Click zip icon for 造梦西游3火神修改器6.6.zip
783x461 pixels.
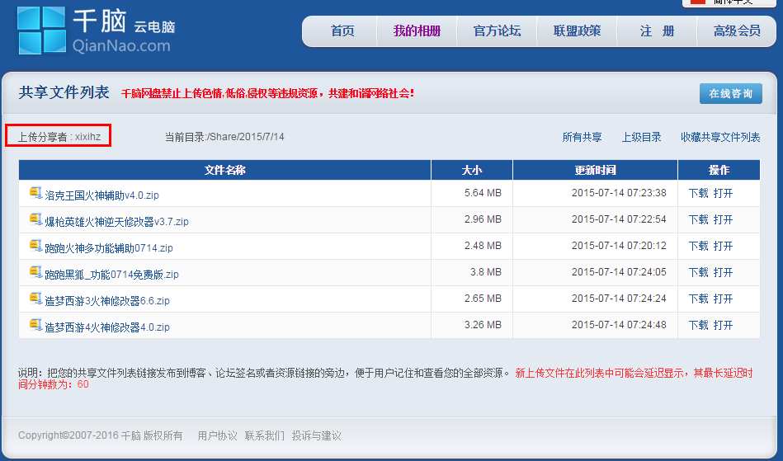pos(35,299)
